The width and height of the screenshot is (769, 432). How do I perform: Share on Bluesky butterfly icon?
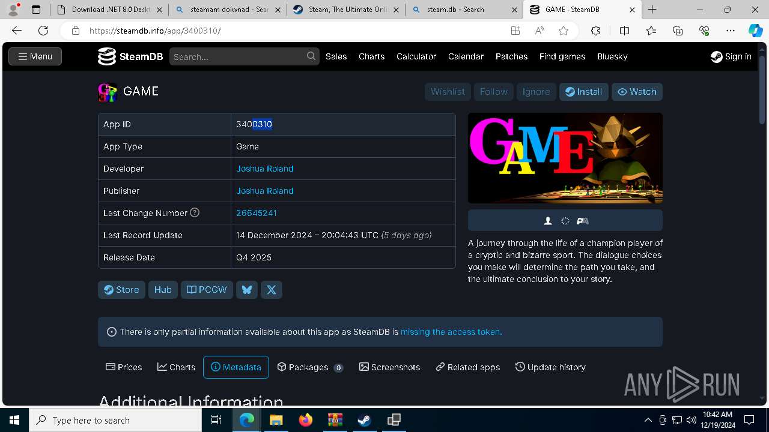246,290
